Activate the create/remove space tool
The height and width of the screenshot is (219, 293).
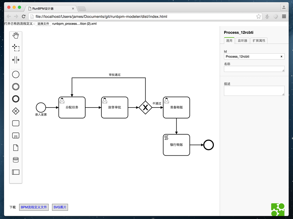tap(16, 60)
